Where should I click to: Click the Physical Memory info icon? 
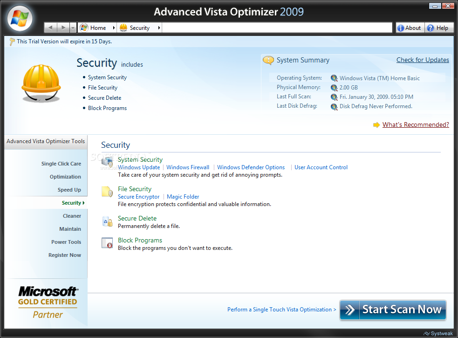(334, 88)
